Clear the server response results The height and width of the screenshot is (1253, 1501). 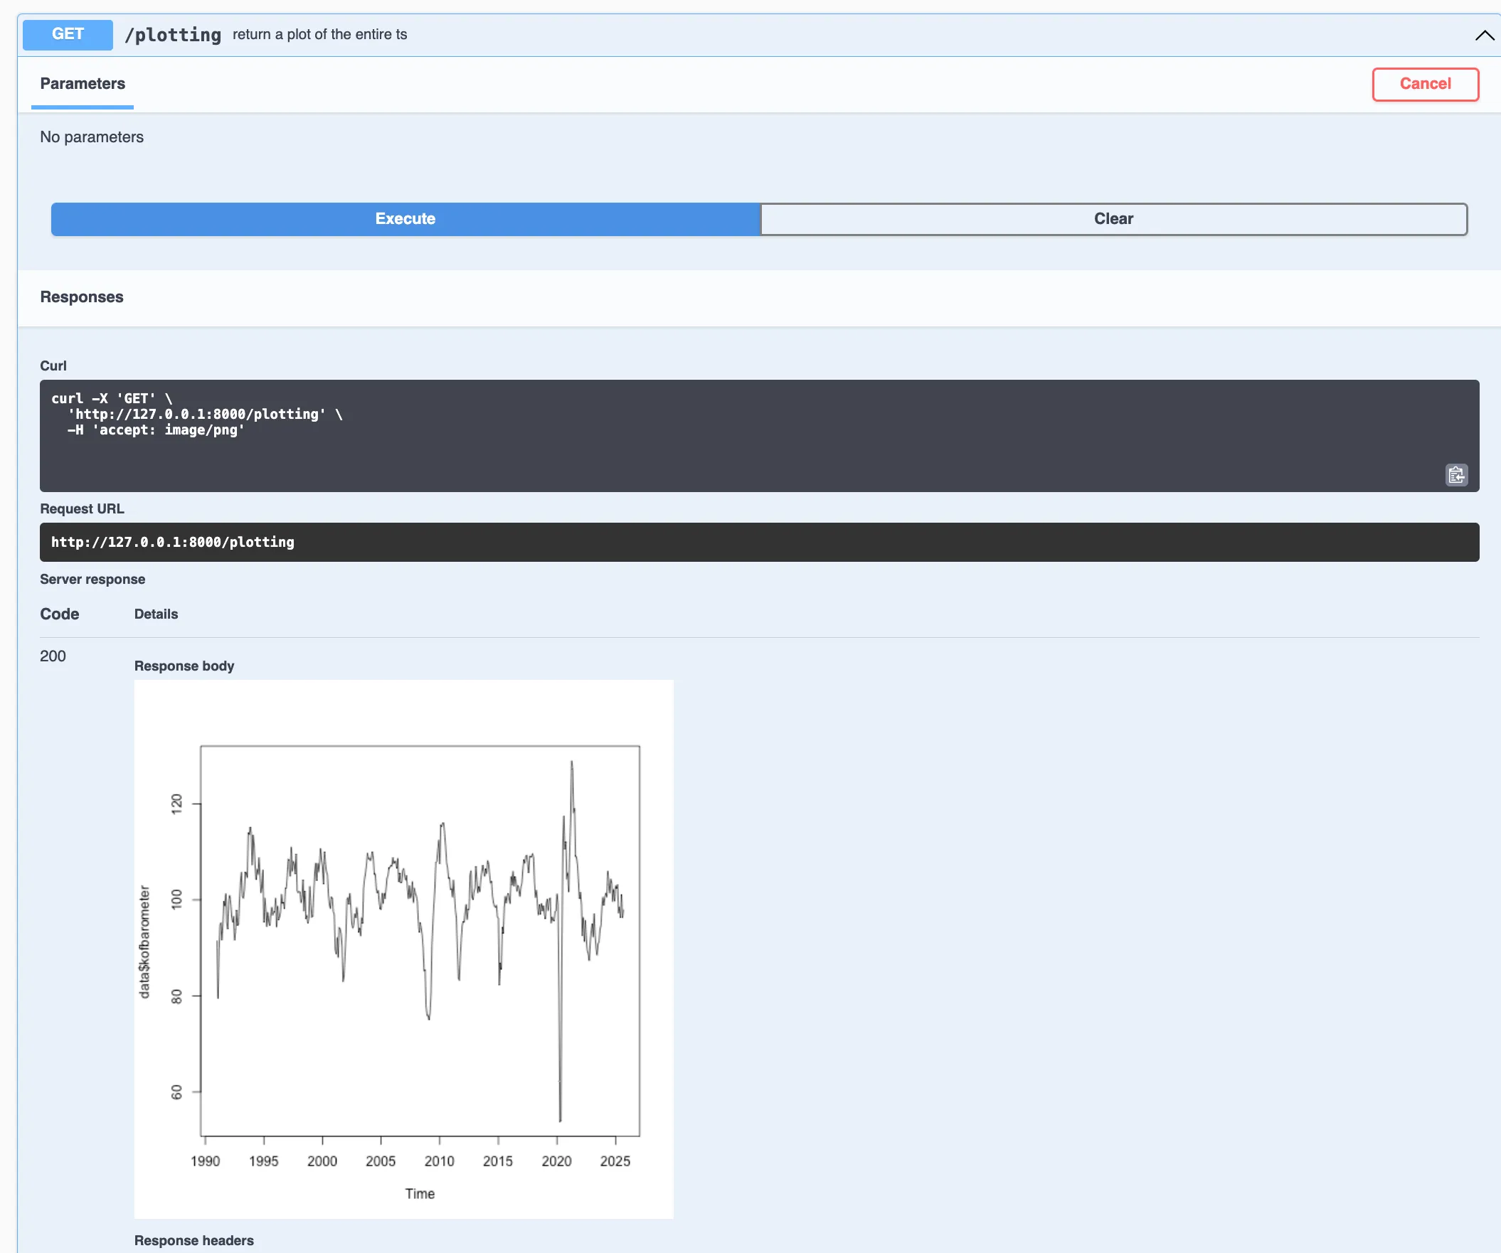[1113, 219]
